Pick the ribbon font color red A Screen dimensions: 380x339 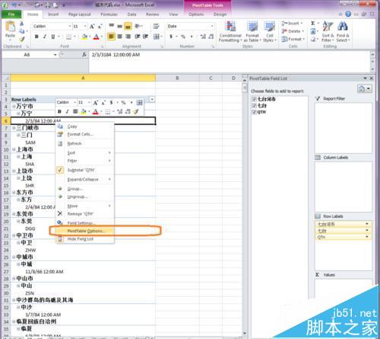coord(96,37)
